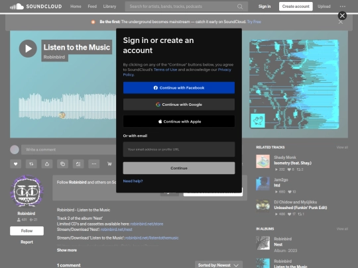Open the Need help? link
The image size is (358, 268).
pyautogui.click(x=133, y=181)
